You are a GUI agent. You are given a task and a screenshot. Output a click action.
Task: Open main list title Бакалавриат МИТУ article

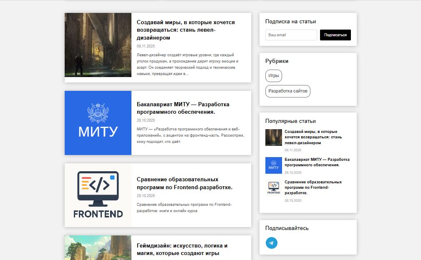[x=183, y=108]
